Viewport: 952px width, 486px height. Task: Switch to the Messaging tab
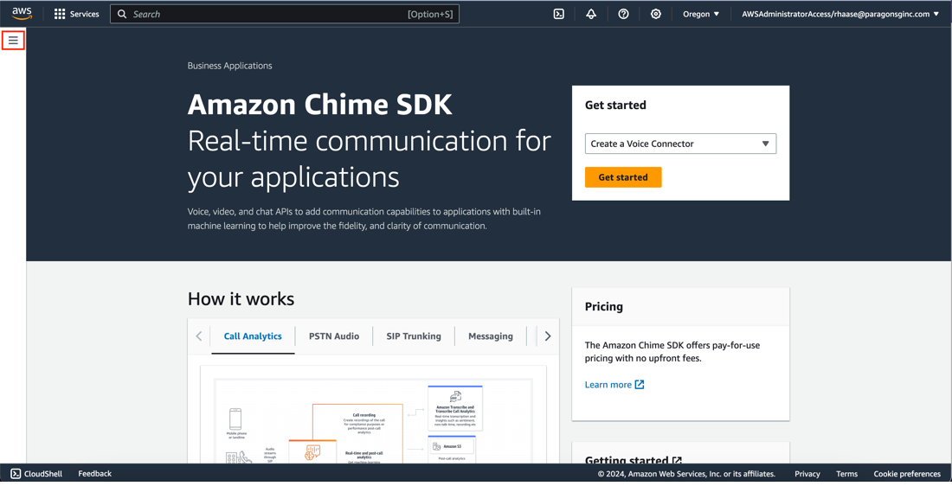pos(491,336)
